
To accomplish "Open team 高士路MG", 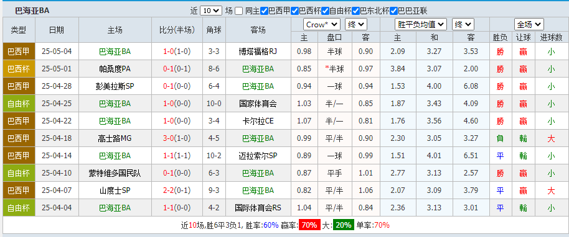I will pos(115,138).
